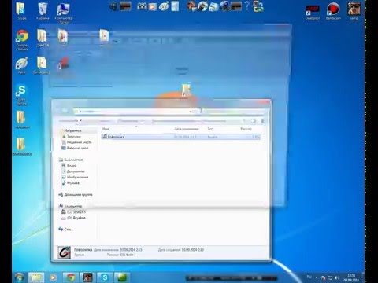Image resolution: width=378 pixels, height=283 pixels.
Task: Open the Корзина recycle bin desktop icon
Action: click(43, 10)
